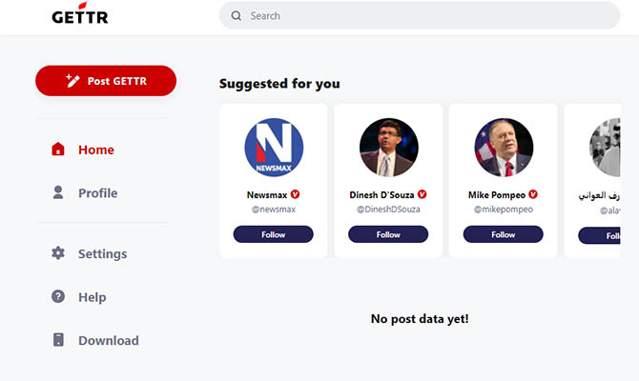Follow Dinesh D'Souza
Image resolution: width=639 pixels, height=381 pixels.
pos(388,234)
